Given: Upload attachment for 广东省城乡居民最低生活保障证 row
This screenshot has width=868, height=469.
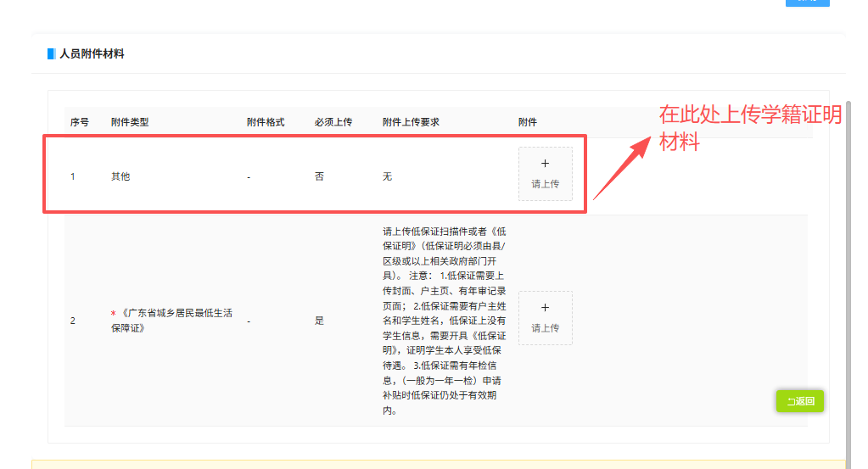Looking at the screenshot, I should 546,318.
